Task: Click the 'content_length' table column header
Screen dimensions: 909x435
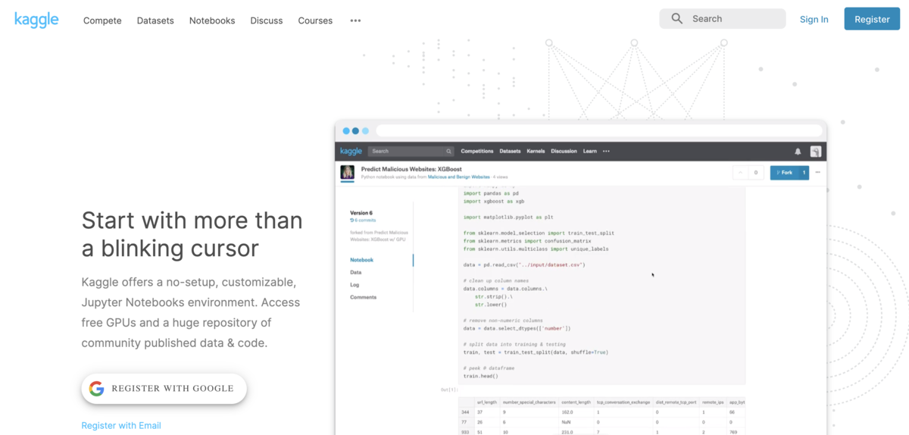Action: [576, 402]
